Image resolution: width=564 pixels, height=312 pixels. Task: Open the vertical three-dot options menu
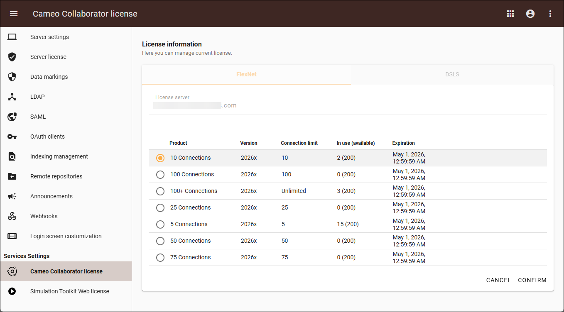tap(550, 14)
